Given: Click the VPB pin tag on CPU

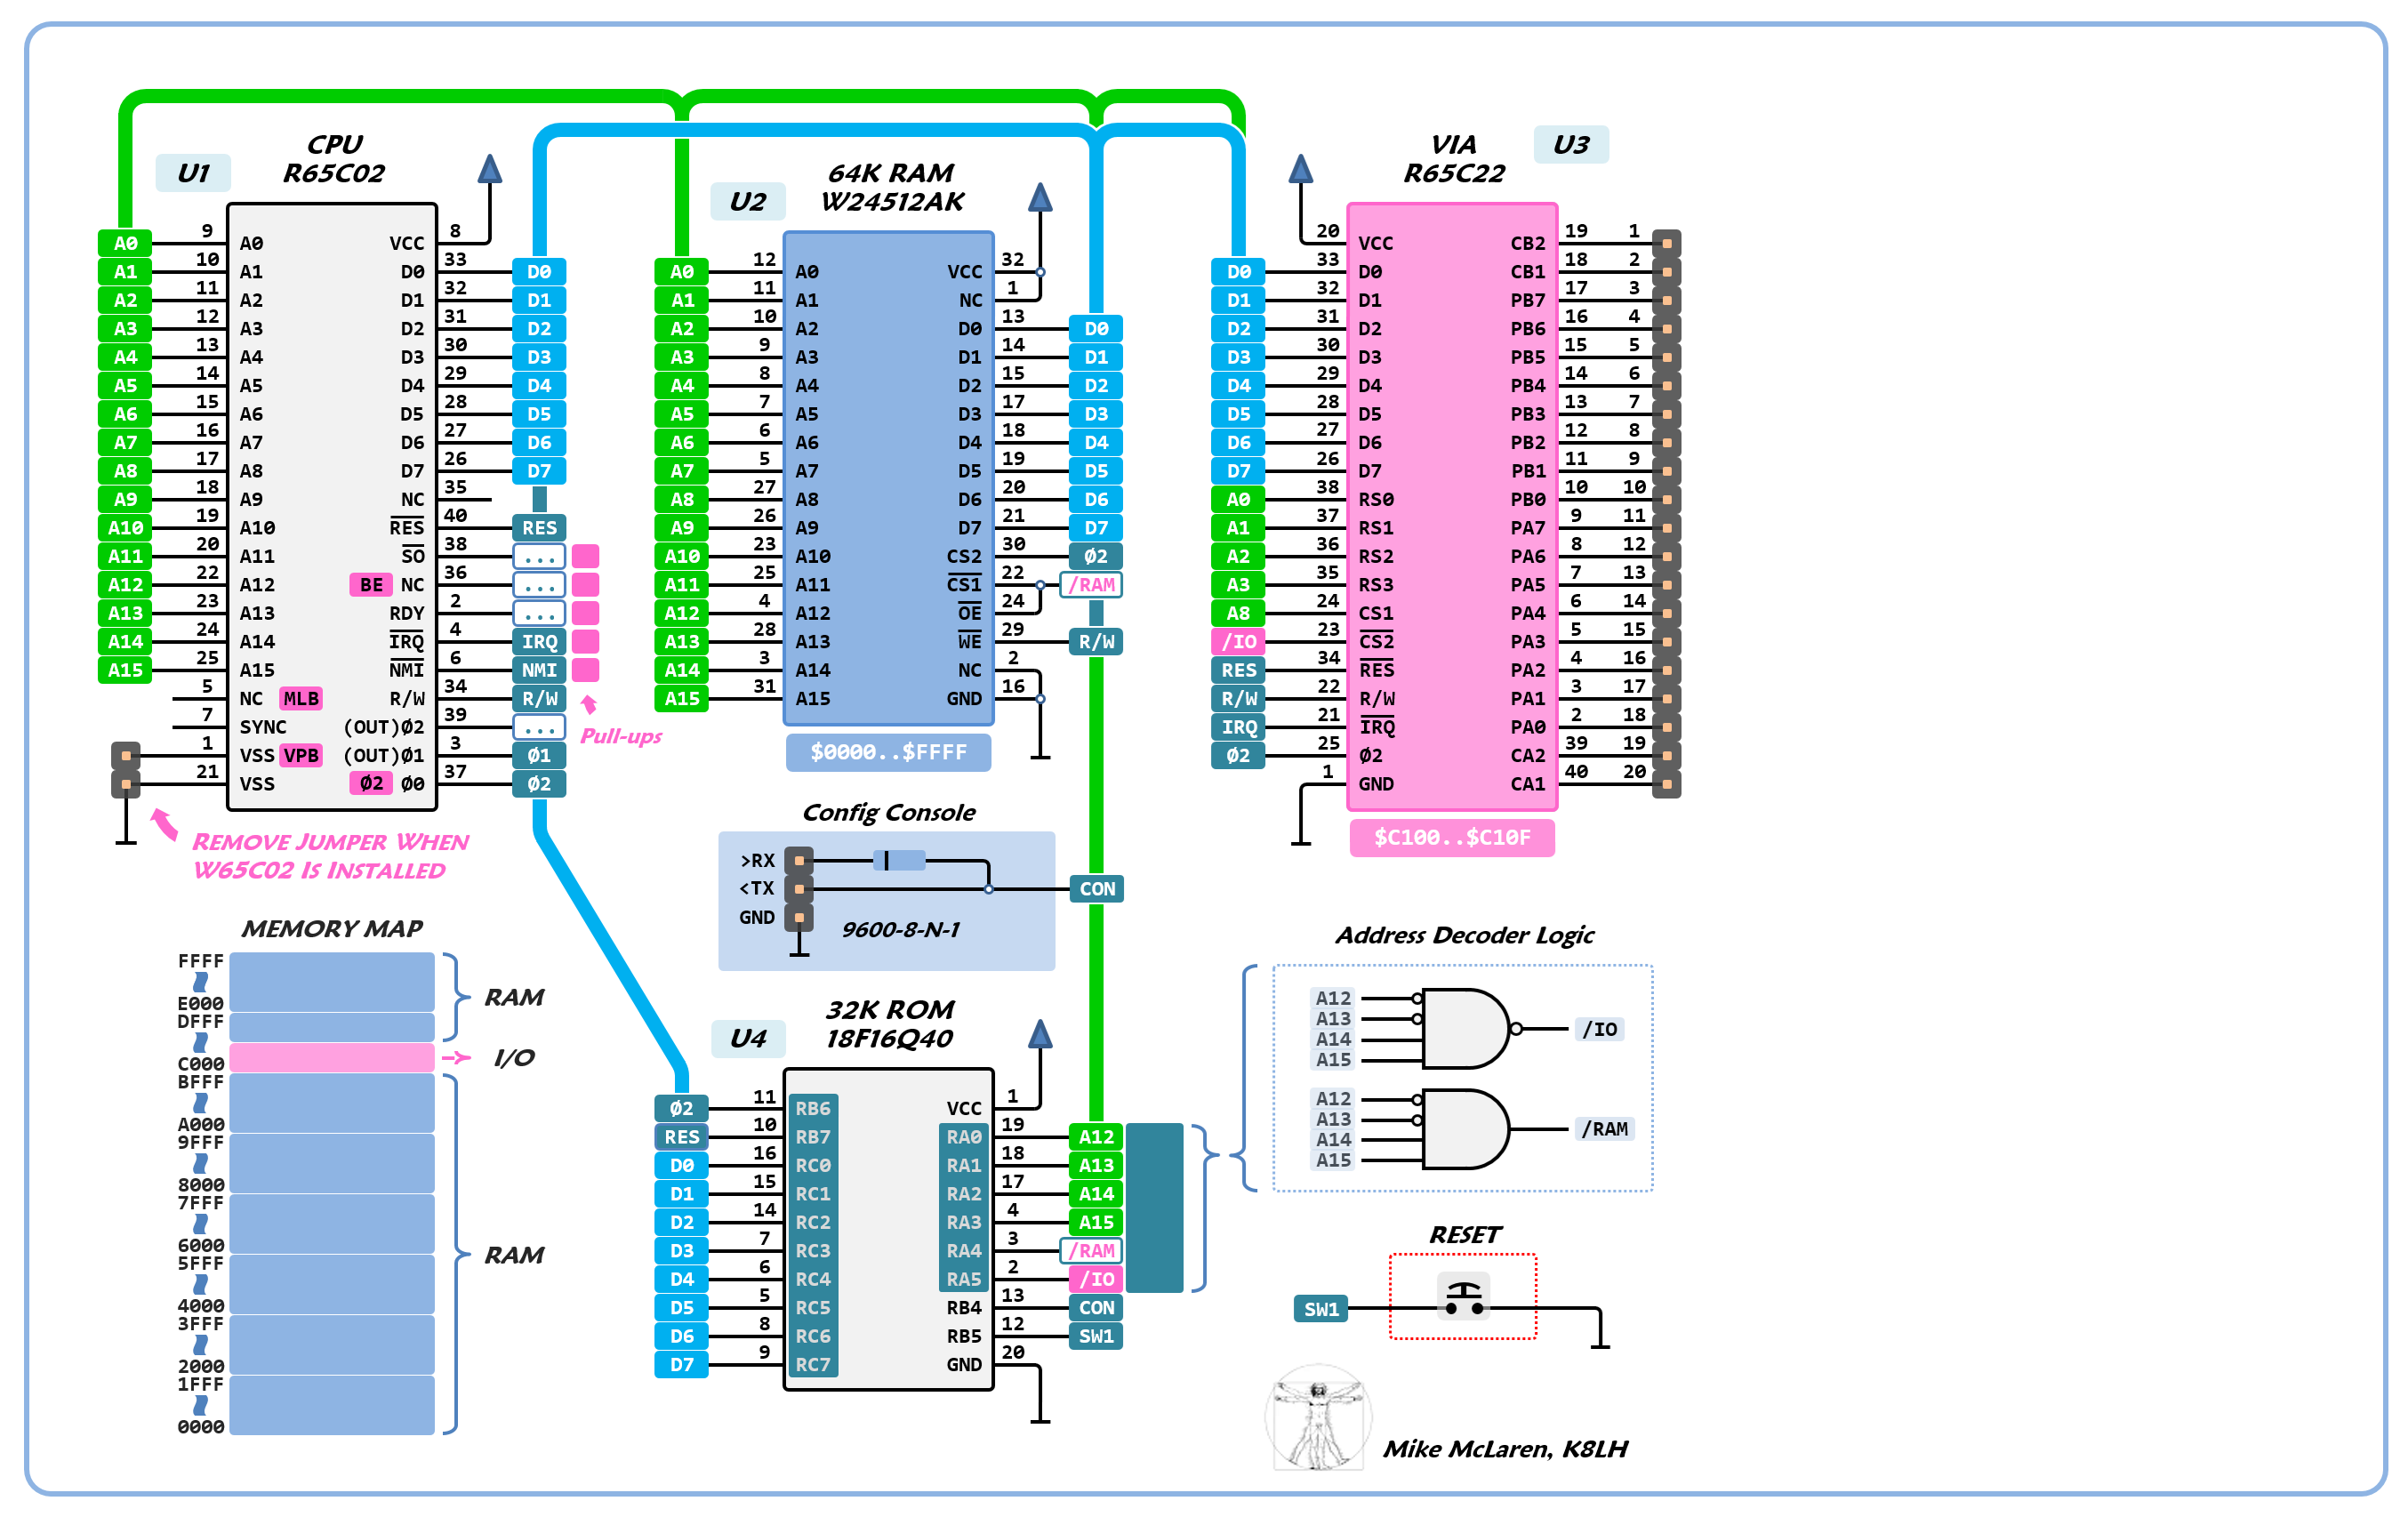Looking at the screenshot, I should coord(301,756).
